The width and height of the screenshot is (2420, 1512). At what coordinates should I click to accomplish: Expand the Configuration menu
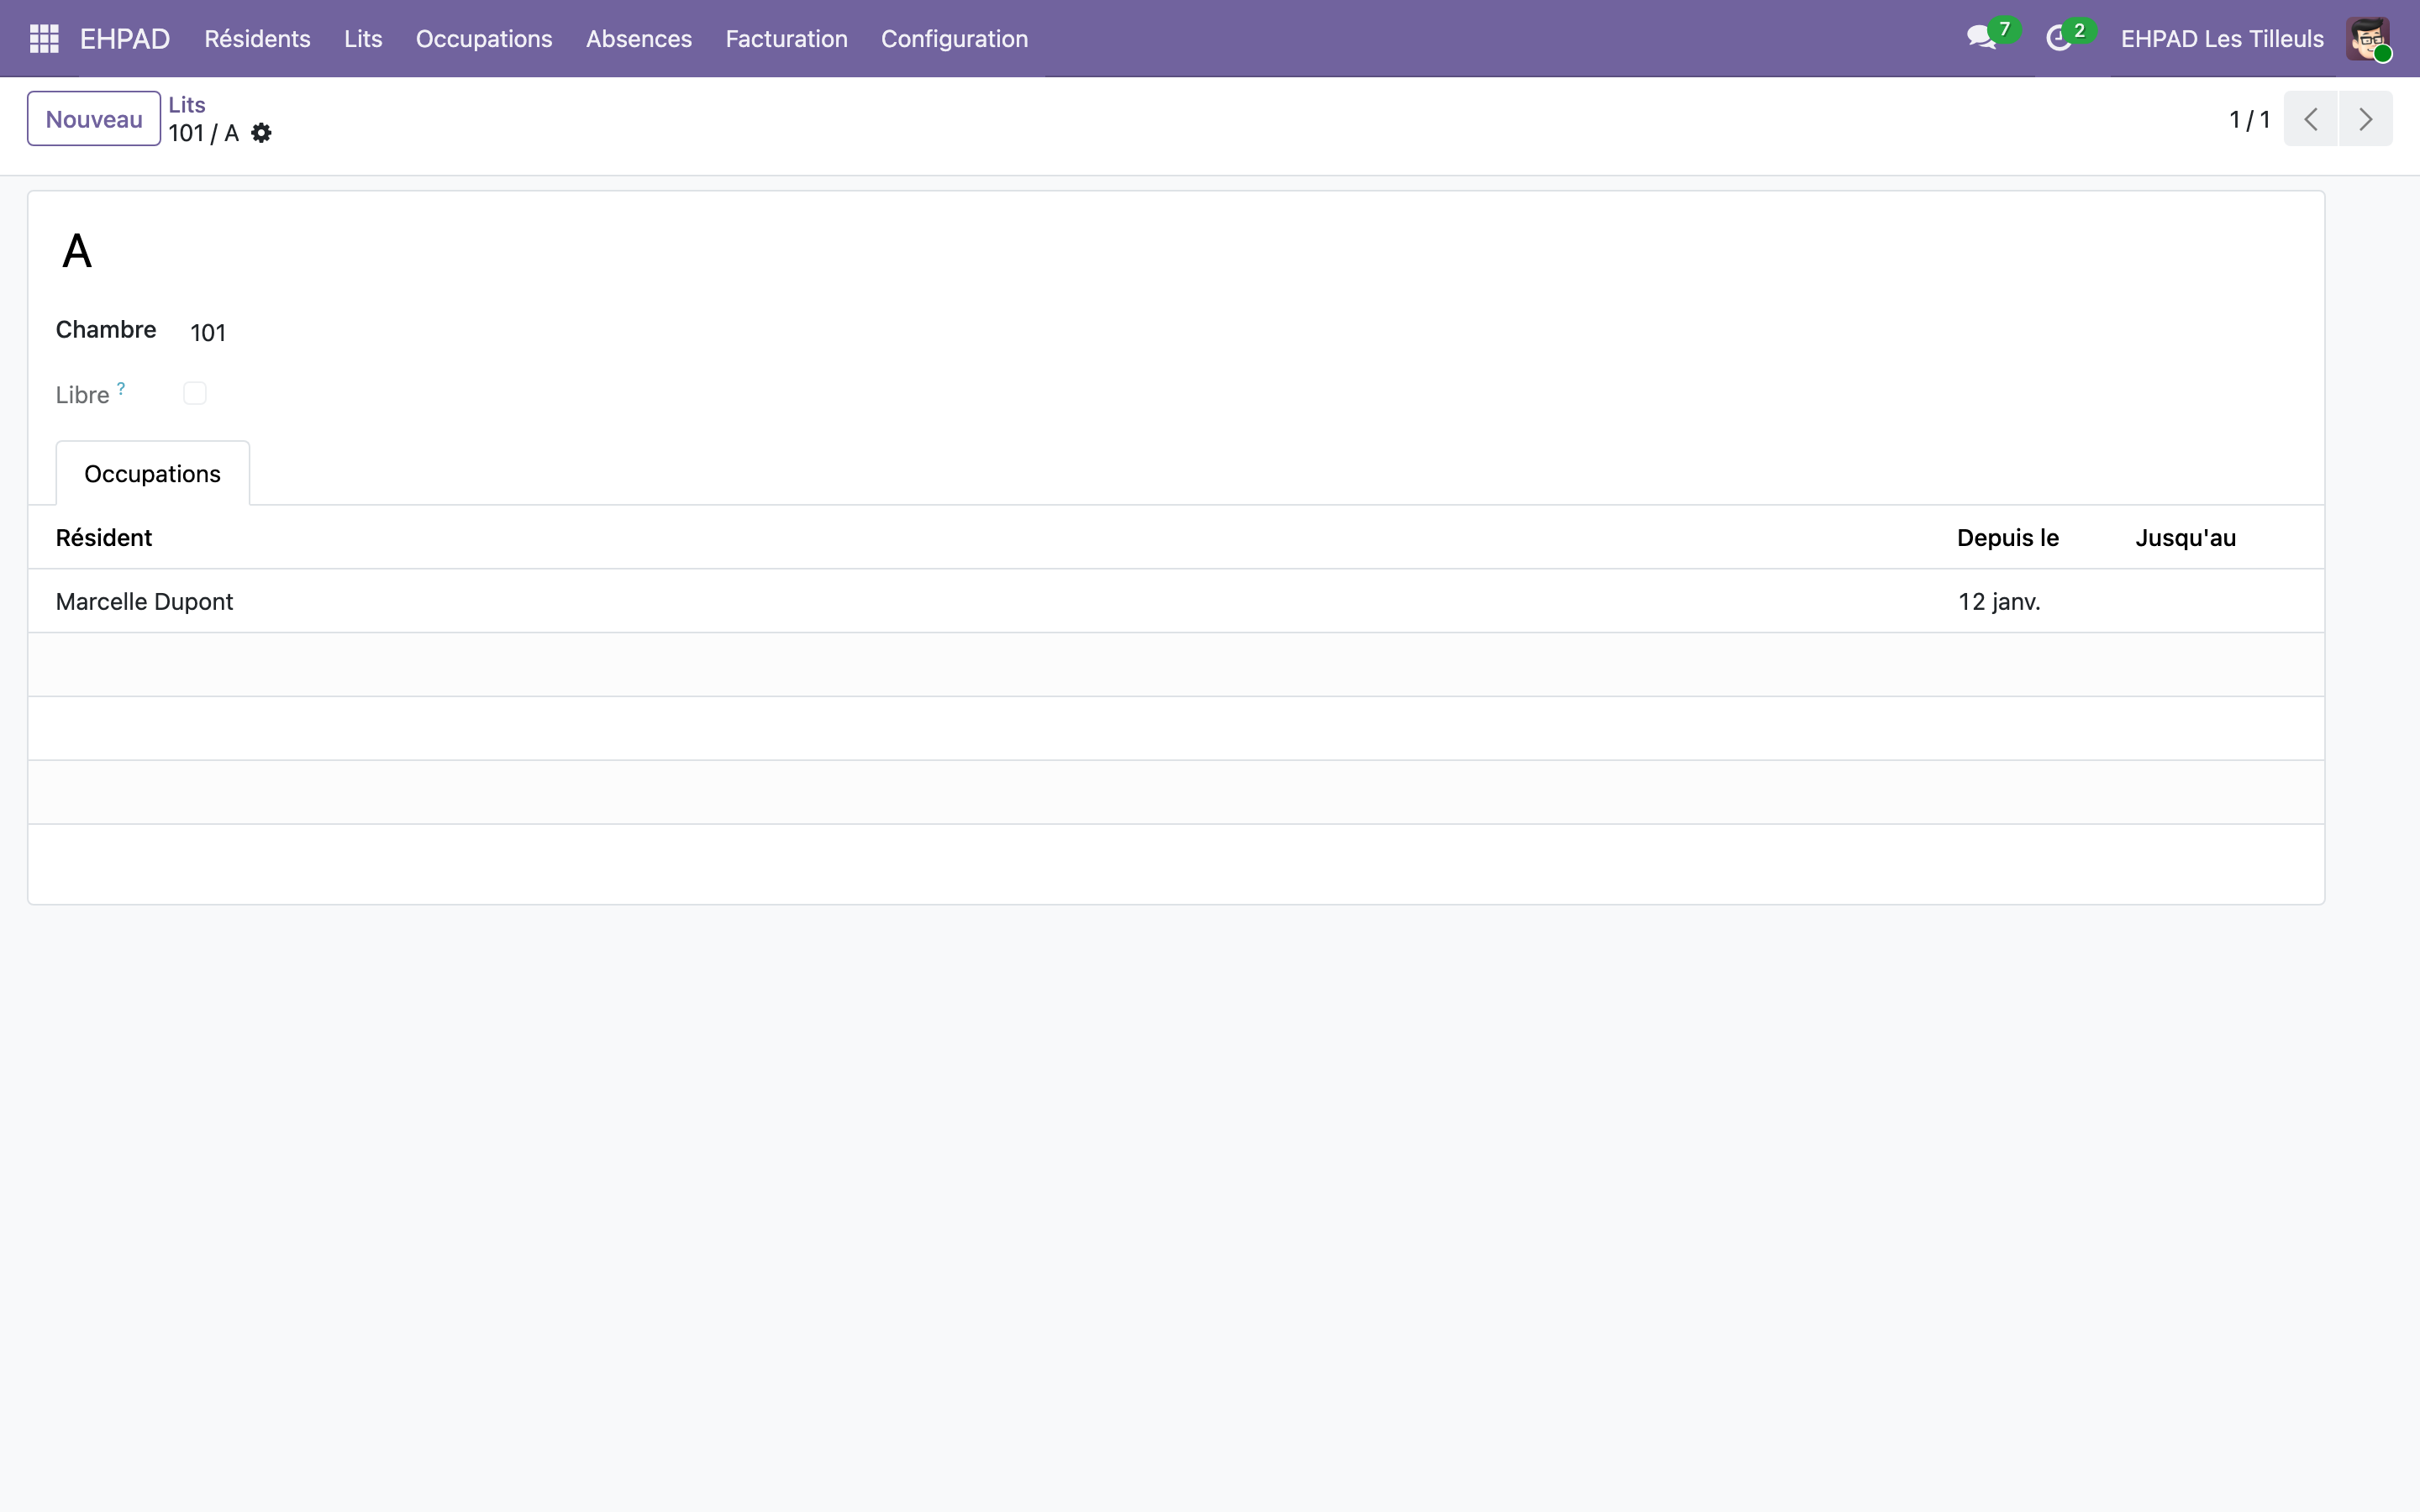954,39
